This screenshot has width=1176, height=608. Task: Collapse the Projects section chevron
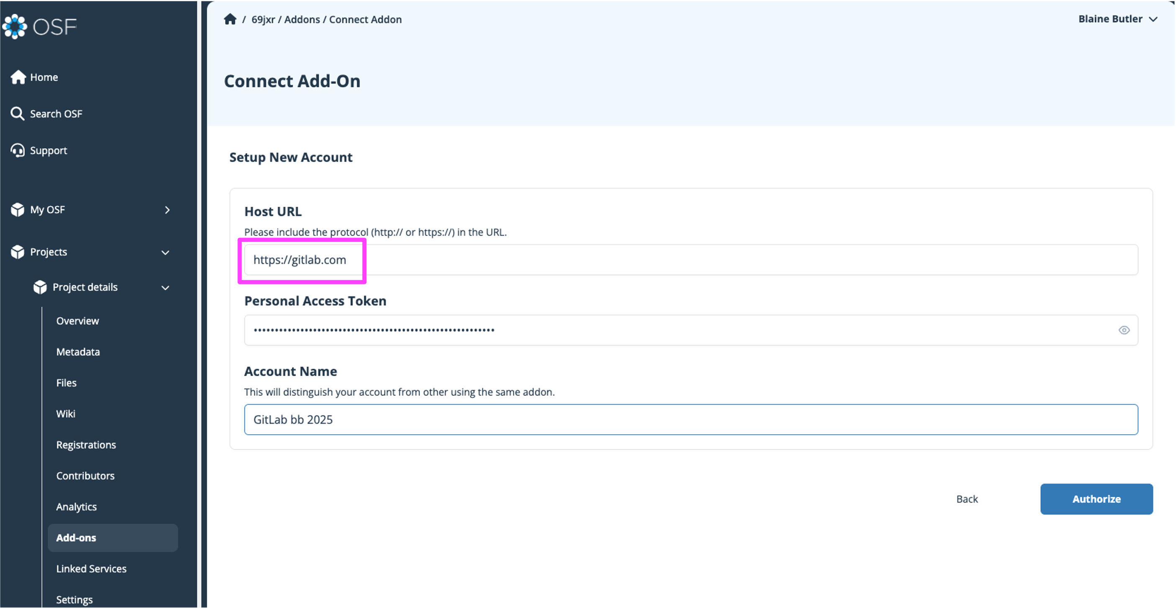pos(165,252)
